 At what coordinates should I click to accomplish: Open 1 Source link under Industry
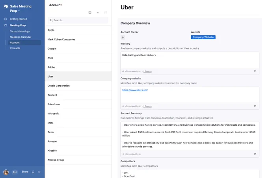(x=147, y=72)
